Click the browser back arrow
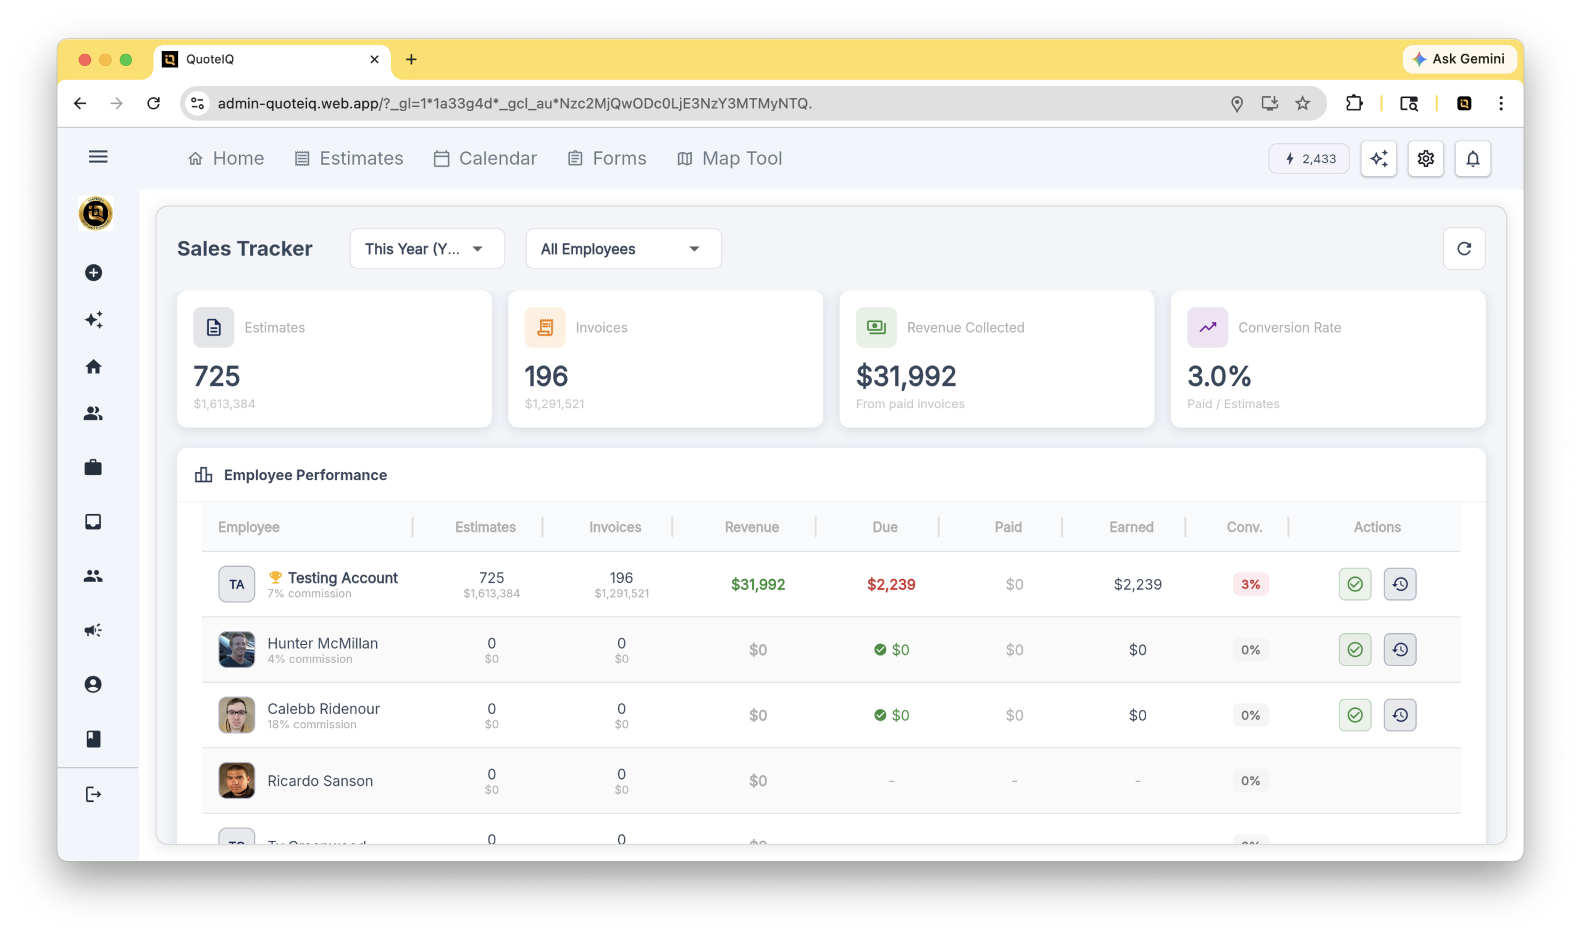This screenshot has height=937, width=1581. tap(80, 103)
